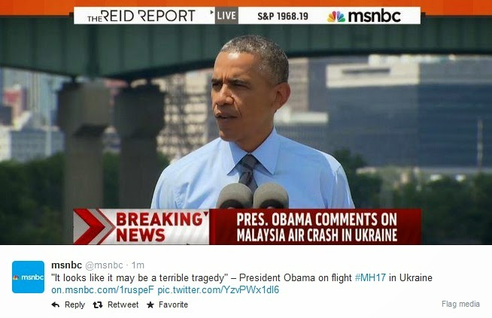Click the red Breaking News chevron graphic
The width and height of the screenshot is (492, 318).
coord(94,227)
